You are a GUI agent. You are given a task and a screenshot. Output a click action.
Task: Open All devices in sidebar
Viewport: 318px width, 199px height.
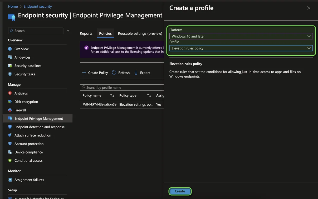22,57
